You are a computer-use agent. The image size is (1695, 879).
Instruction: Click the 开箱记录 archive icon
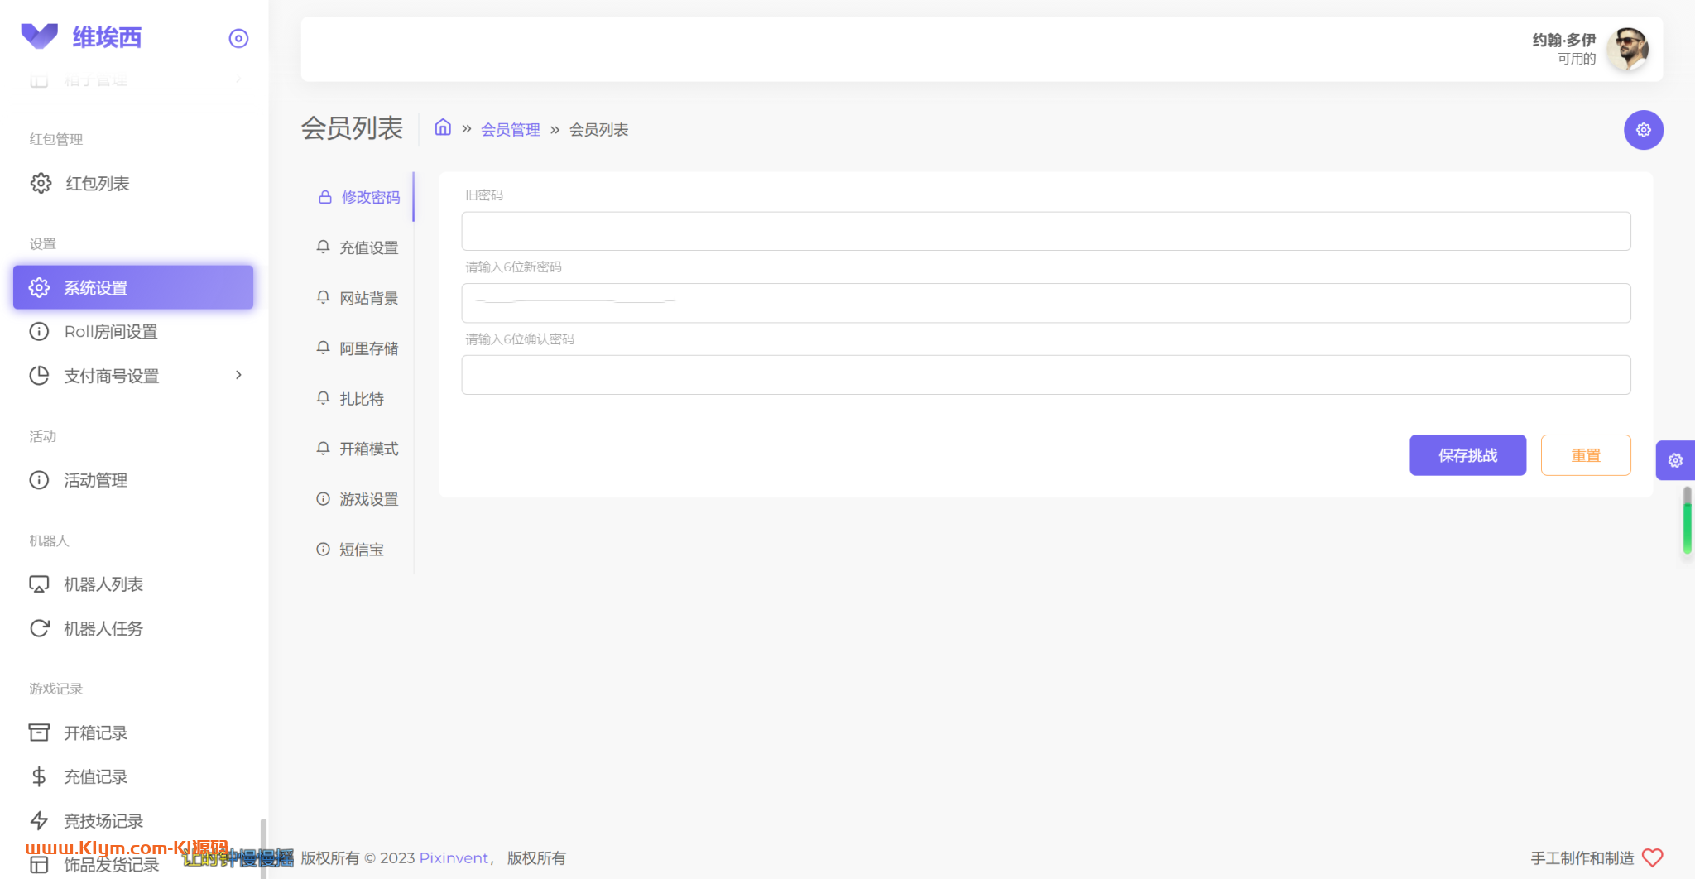click(x=39, y=732)
